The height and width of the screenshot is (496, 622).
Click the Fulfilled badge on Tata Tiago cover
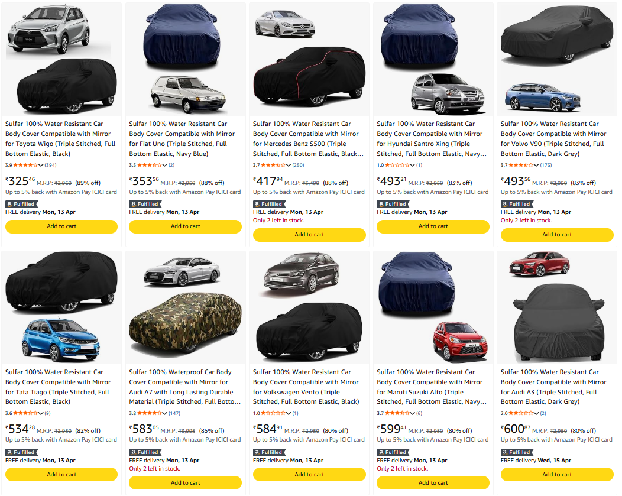click(x=21, y=452)
